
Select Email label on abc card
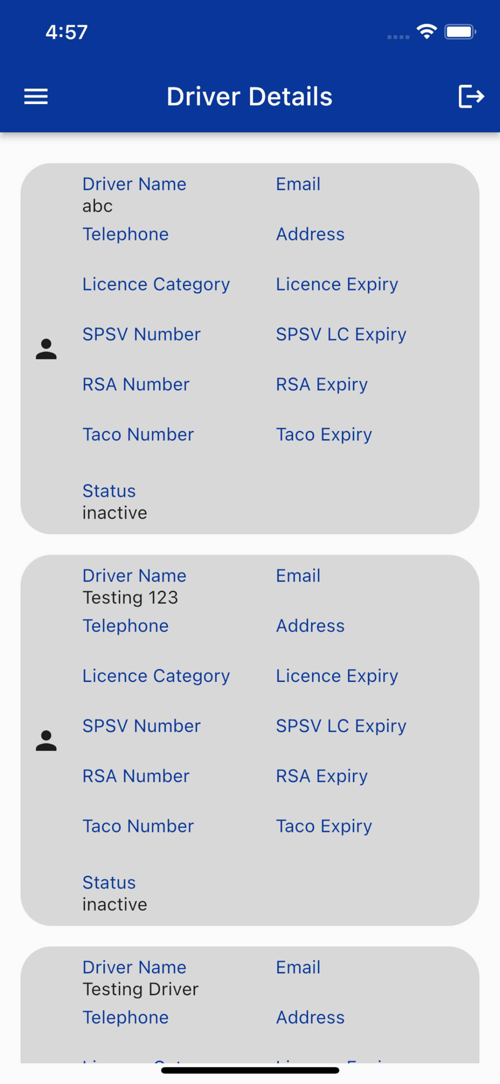pos(298,184)
